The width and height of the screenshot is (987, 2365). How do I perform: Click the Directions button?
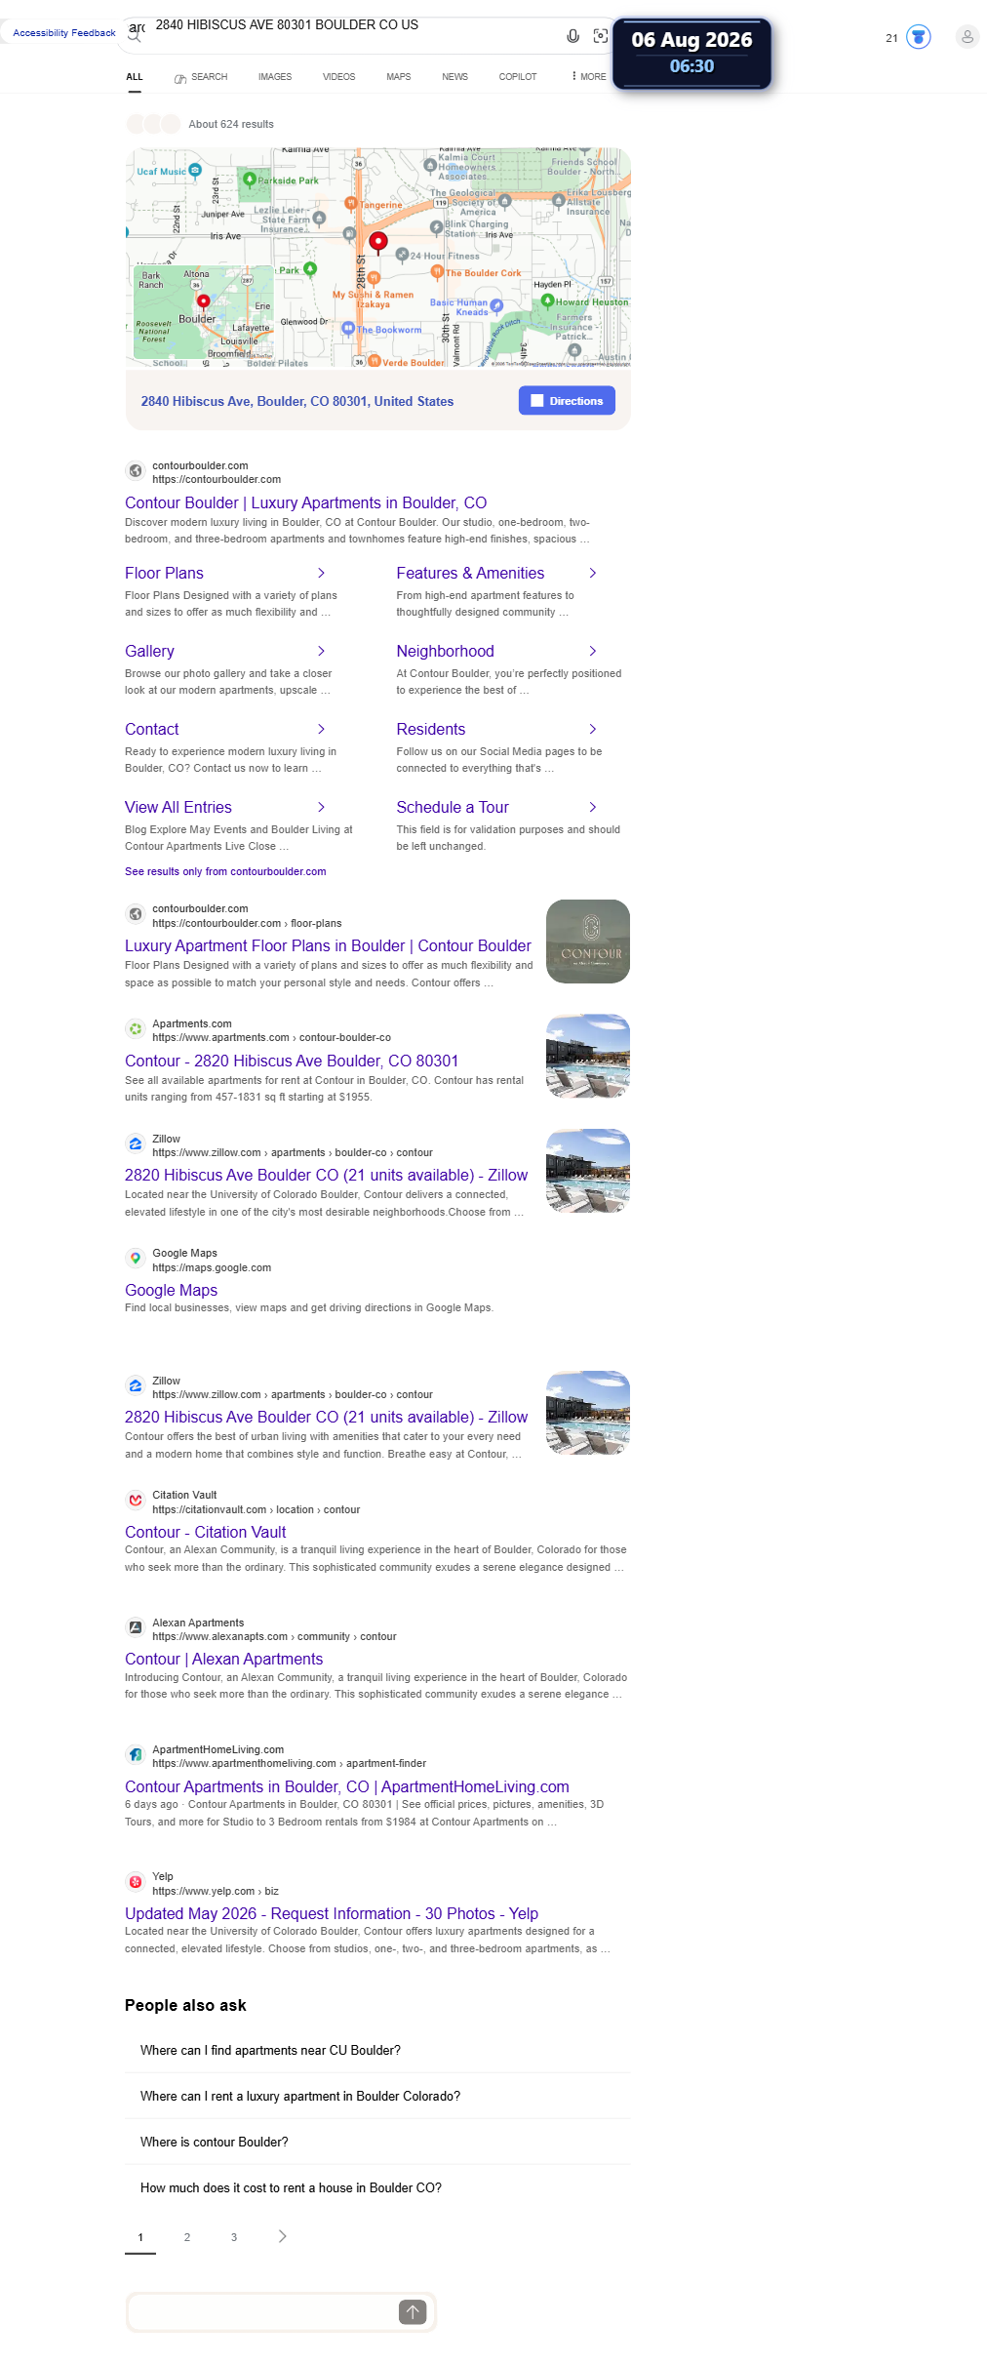click(567, 401)
